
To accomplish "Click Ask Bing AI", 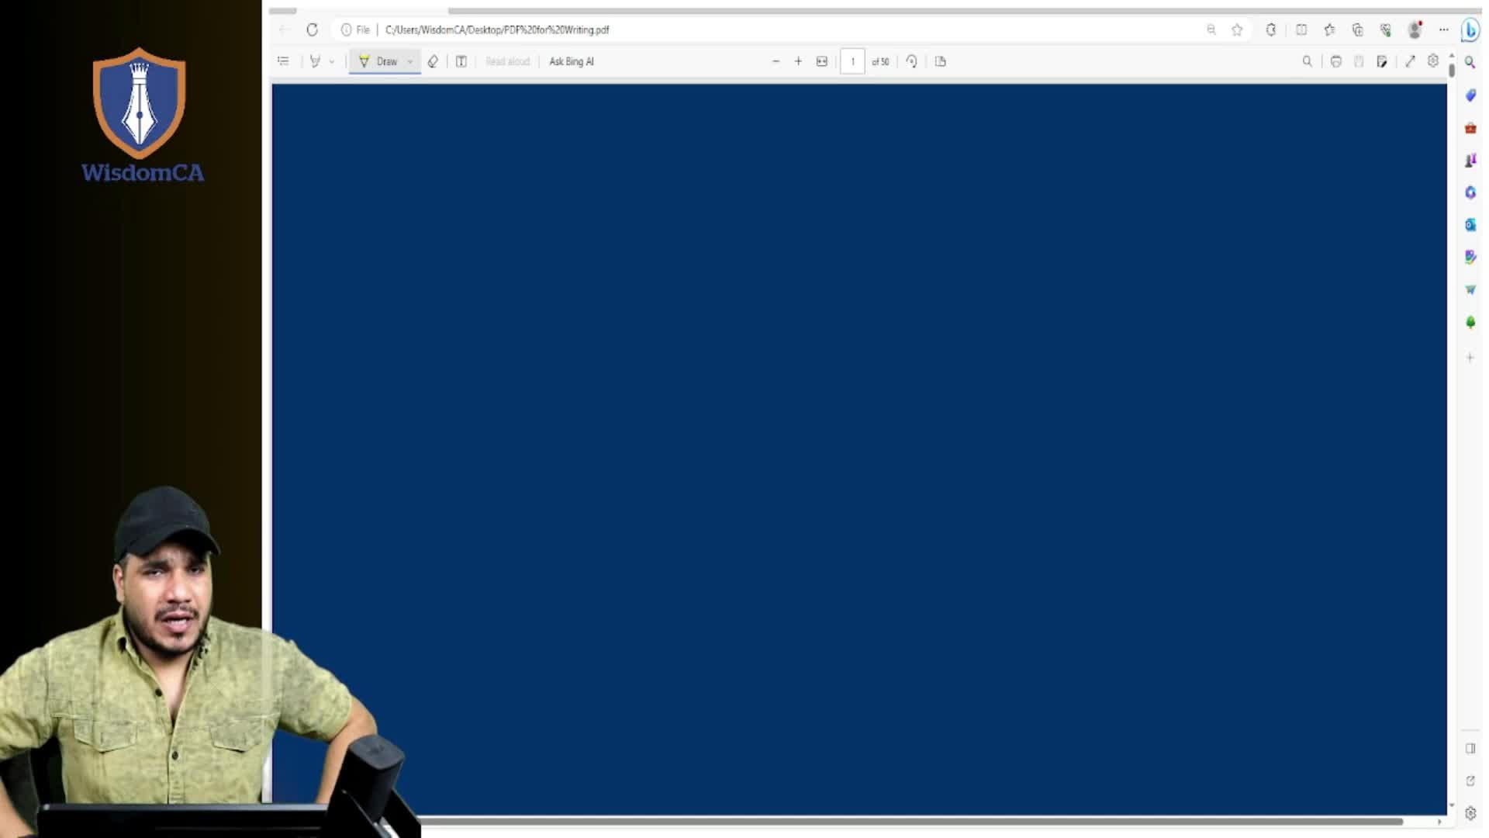I will [572, 61].
